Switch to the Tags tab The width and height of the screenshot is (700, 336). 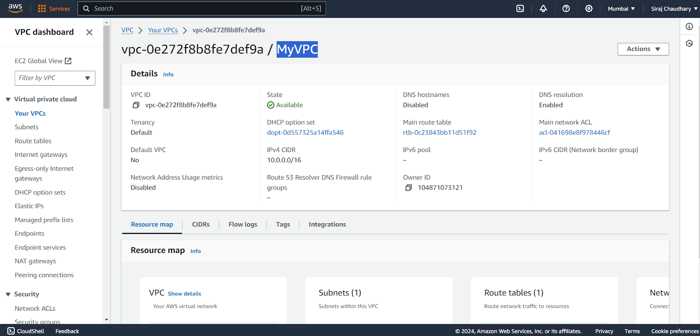click(x=283, y=225)
